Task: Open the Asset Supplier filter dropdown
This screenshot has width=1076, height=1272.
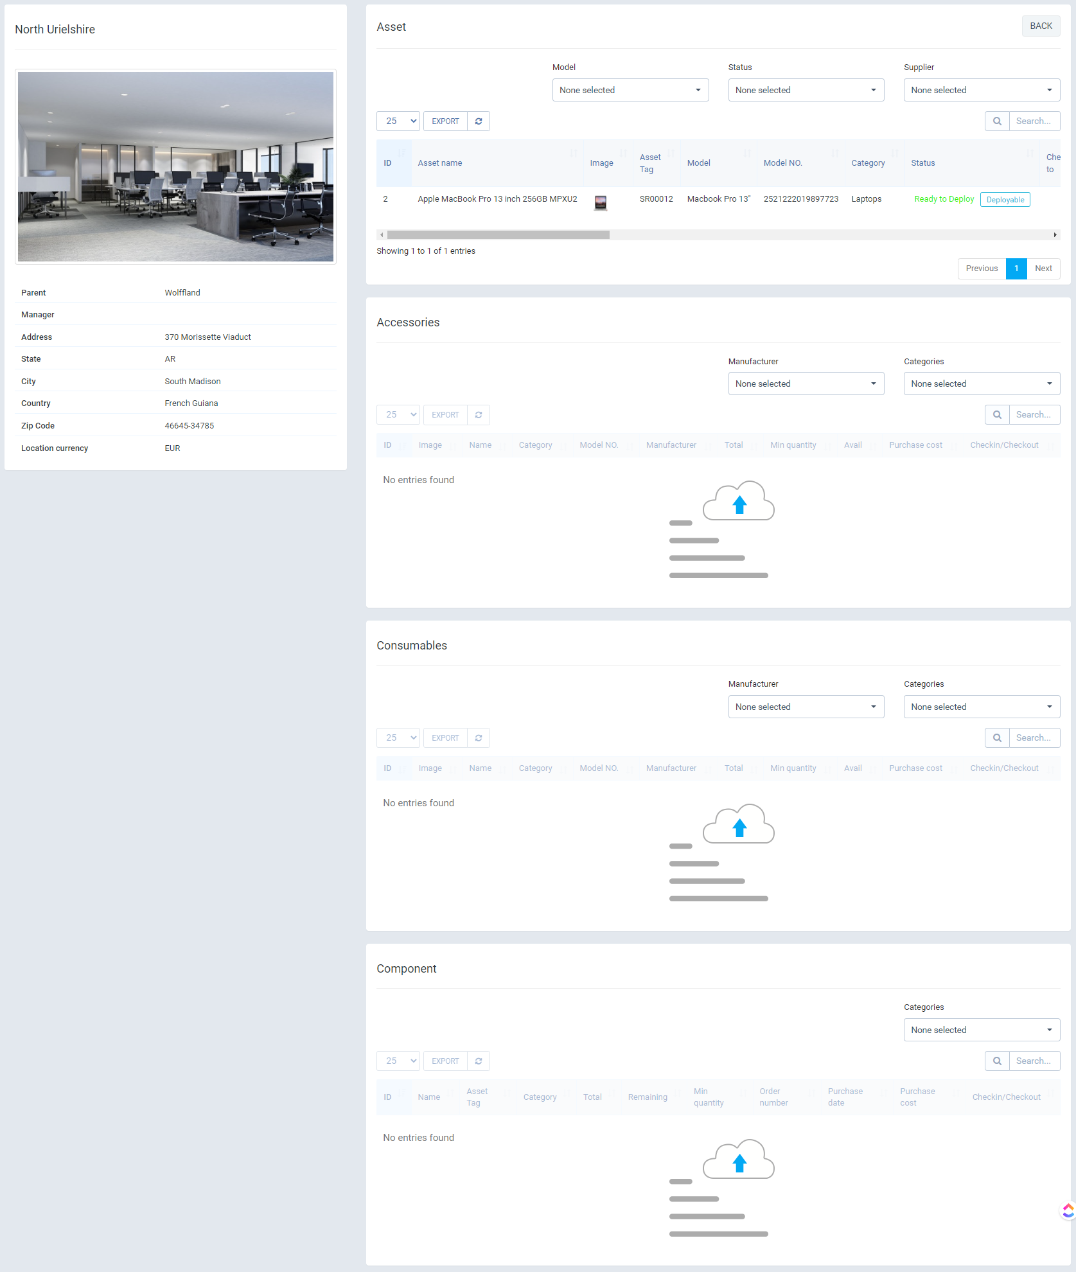Action: click(x=982, y=90)
